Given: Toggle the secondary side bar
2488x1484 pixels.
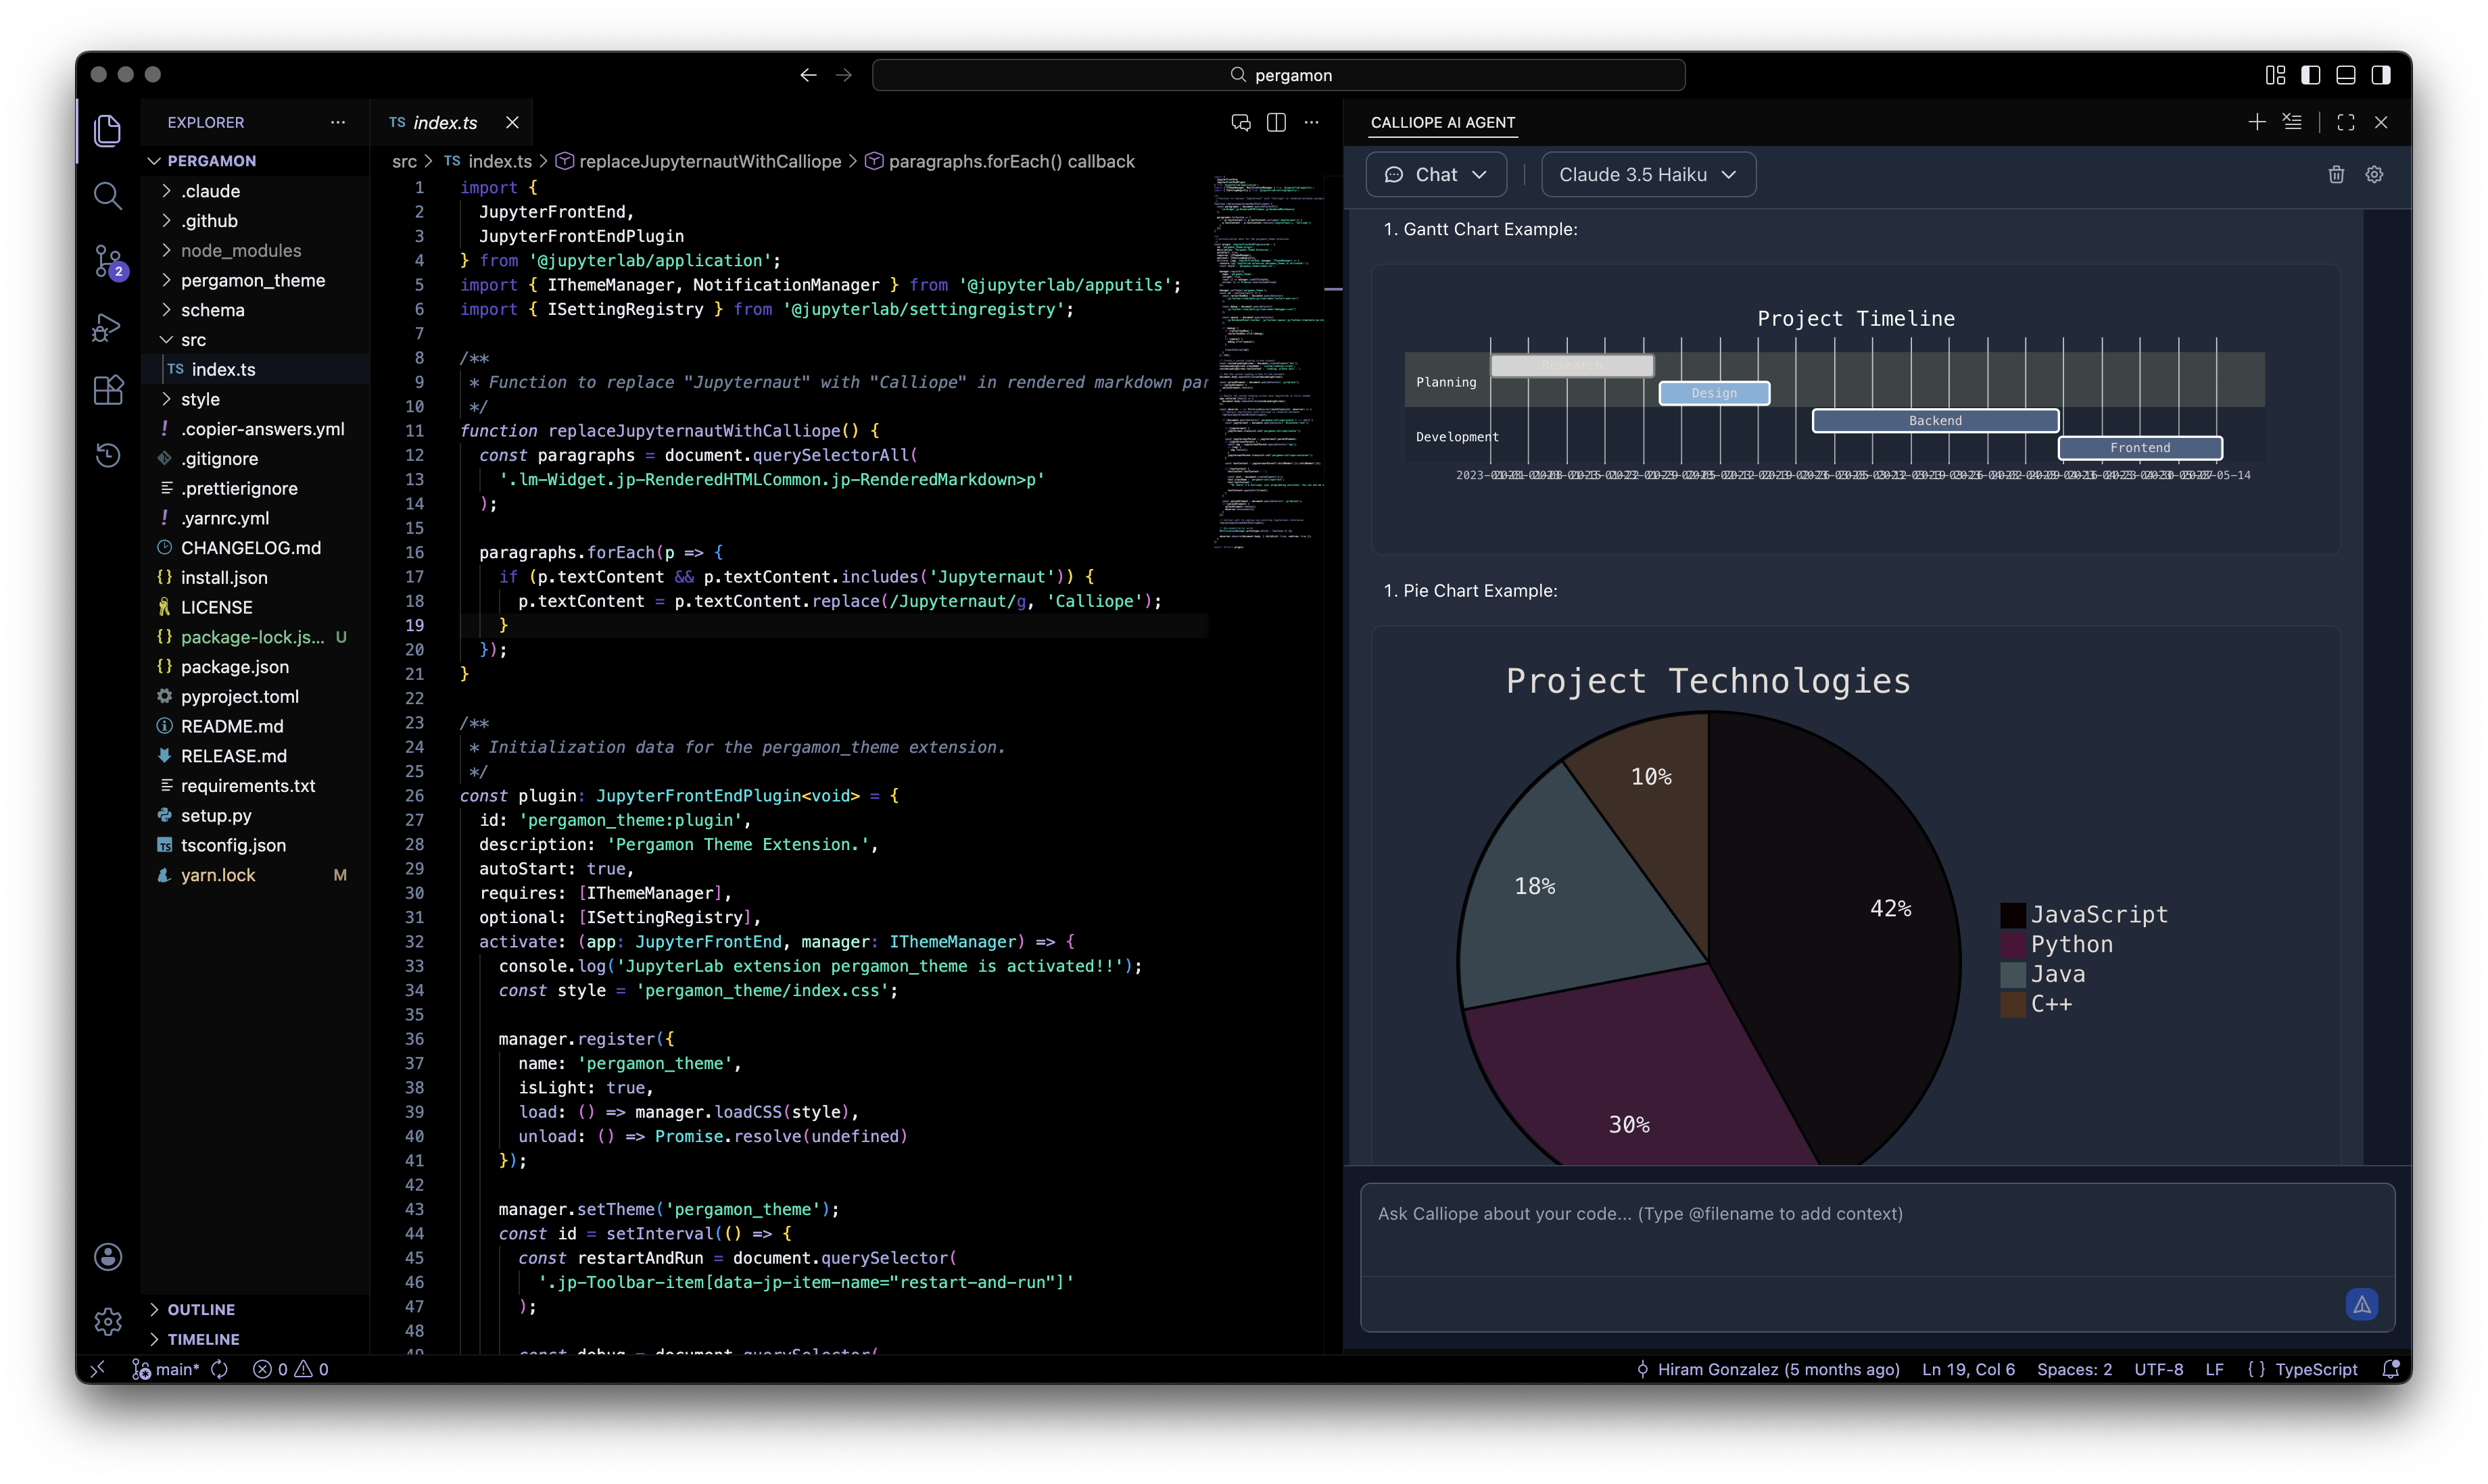Looking at the screenshot, I should tap(2381, 75).
